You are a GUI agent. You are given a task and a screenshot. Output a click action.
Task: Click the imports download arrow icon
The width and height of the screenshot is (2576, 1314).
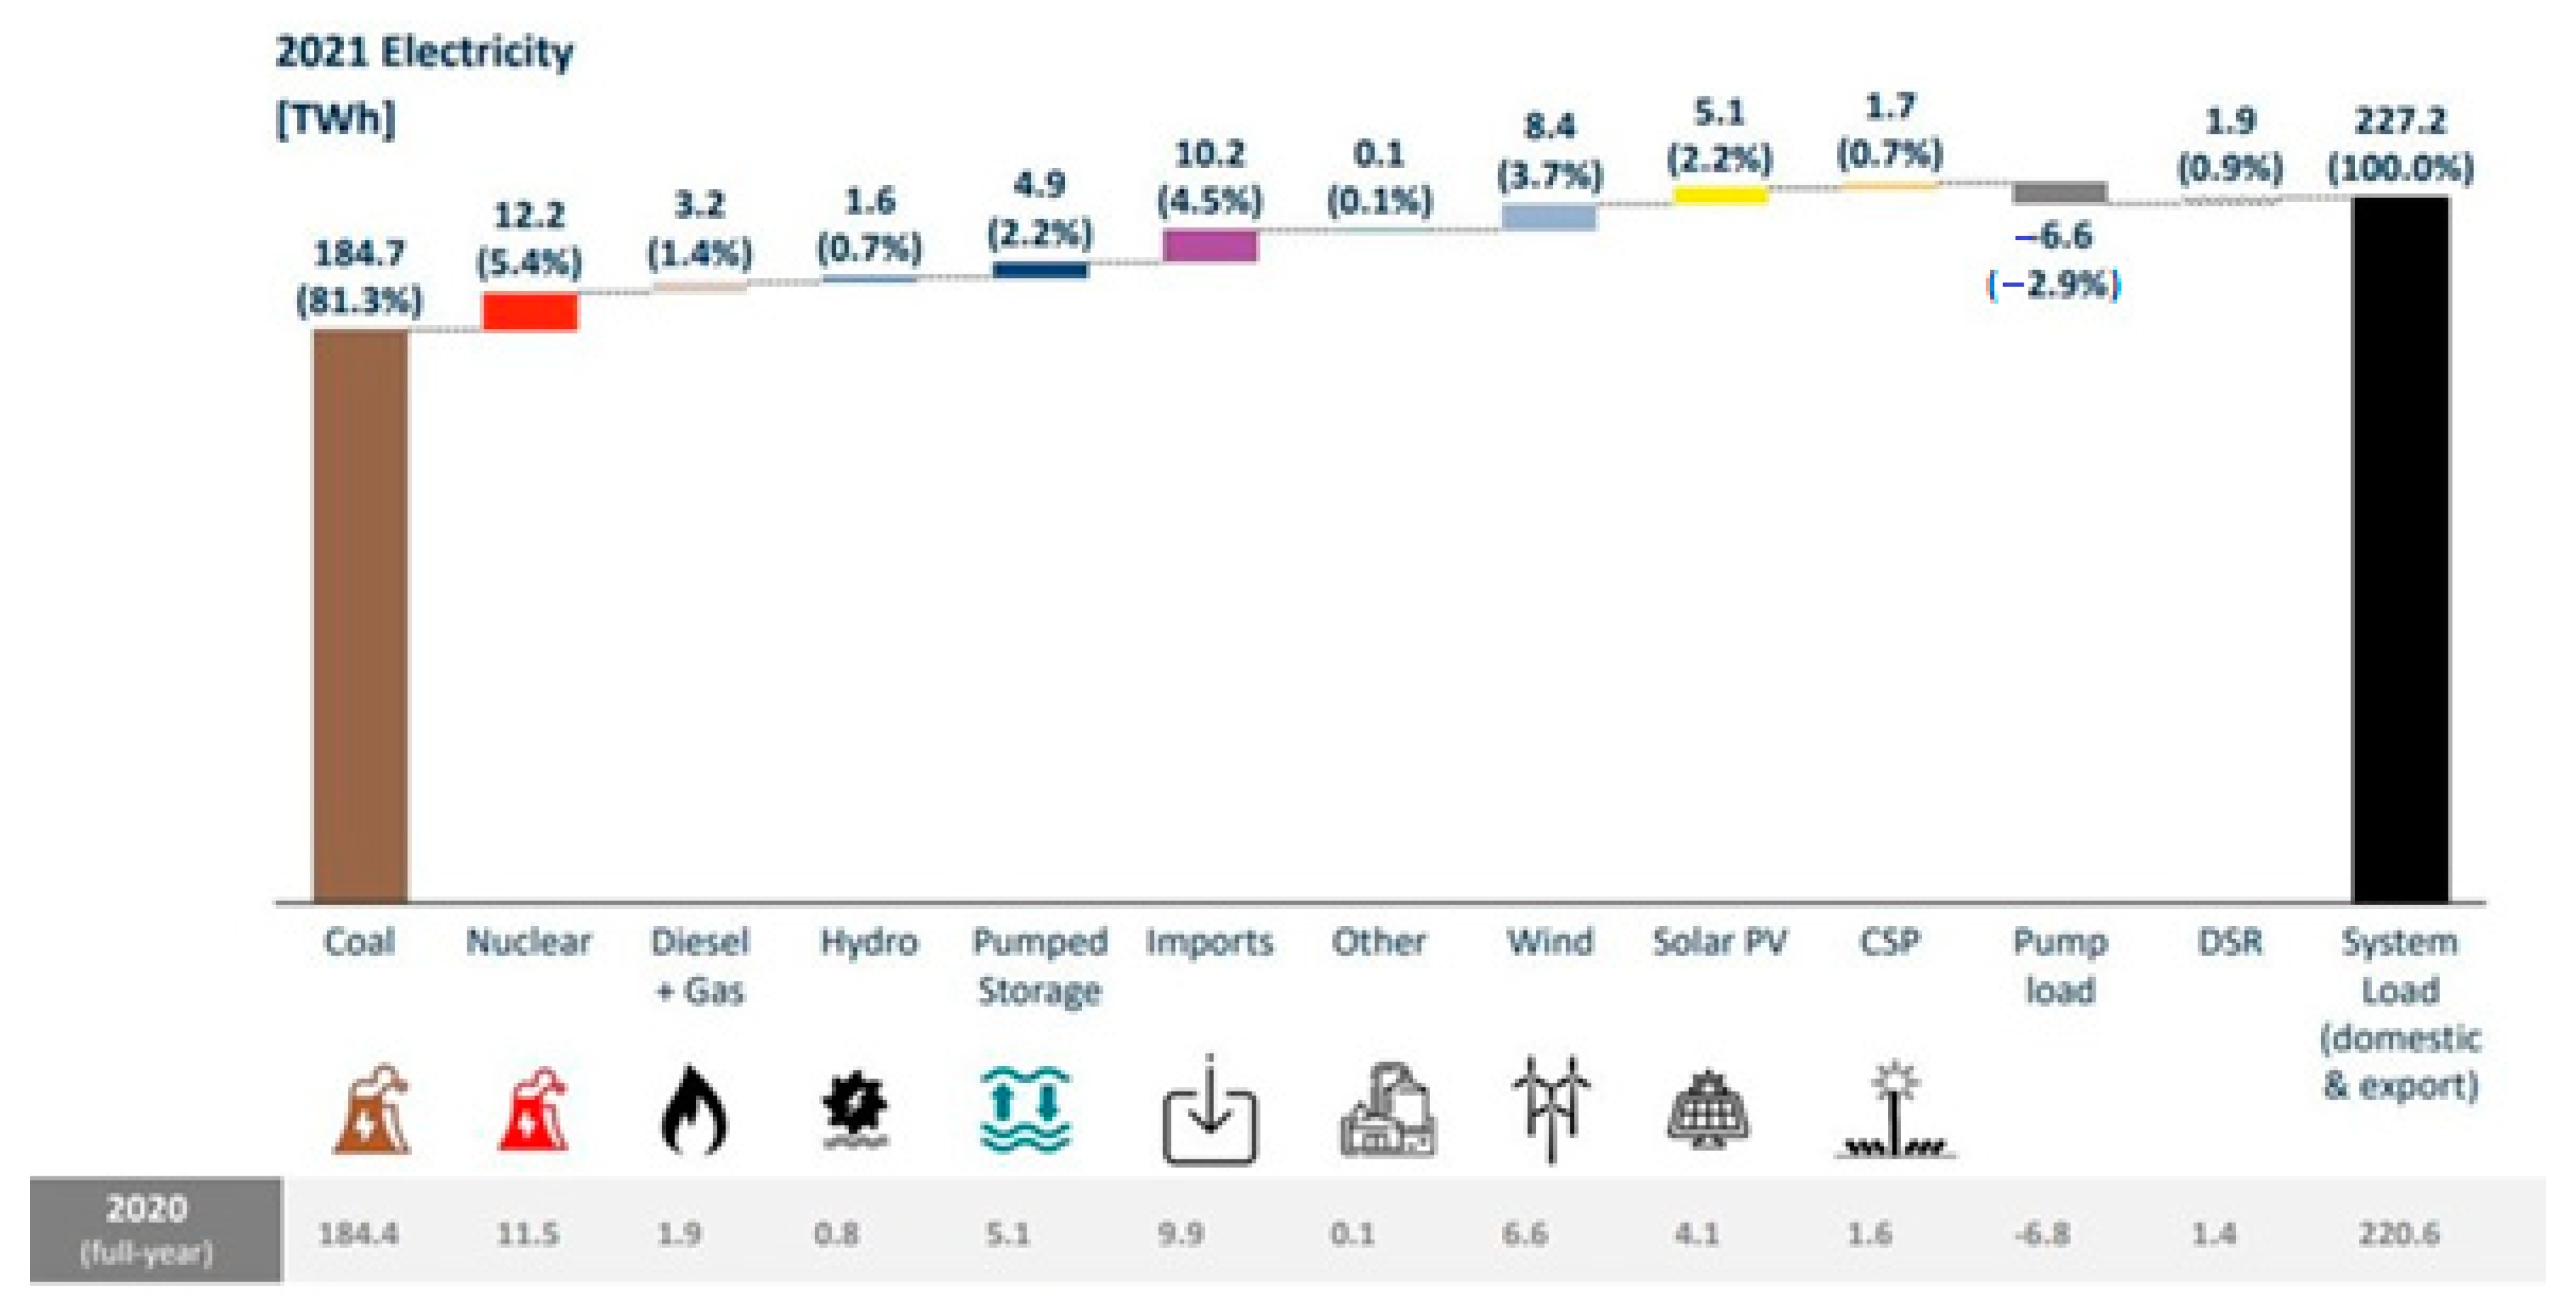pos(1208,1111)
